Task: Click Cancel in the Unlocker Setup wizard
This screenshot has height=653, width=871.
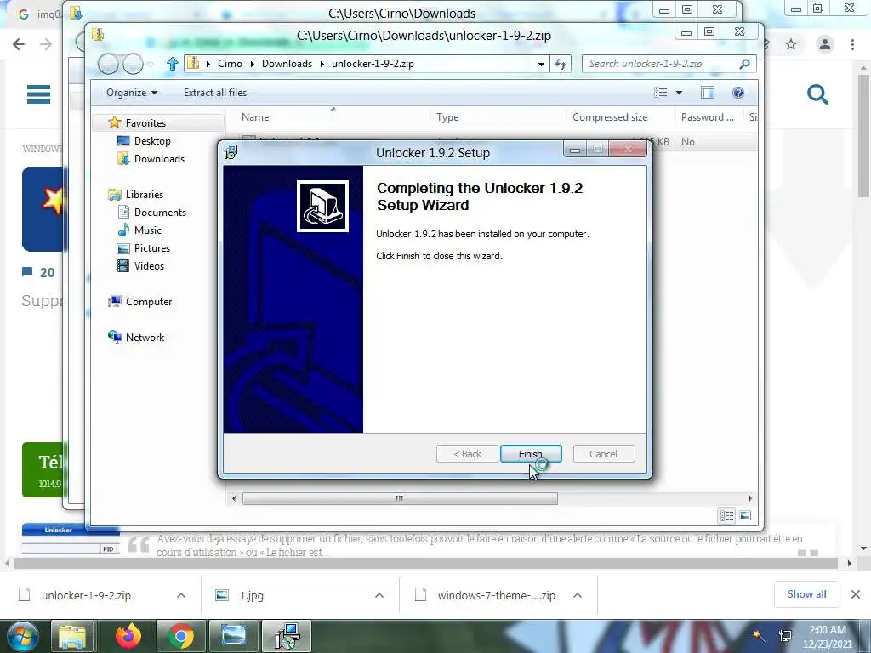Action: coord(603,454)
